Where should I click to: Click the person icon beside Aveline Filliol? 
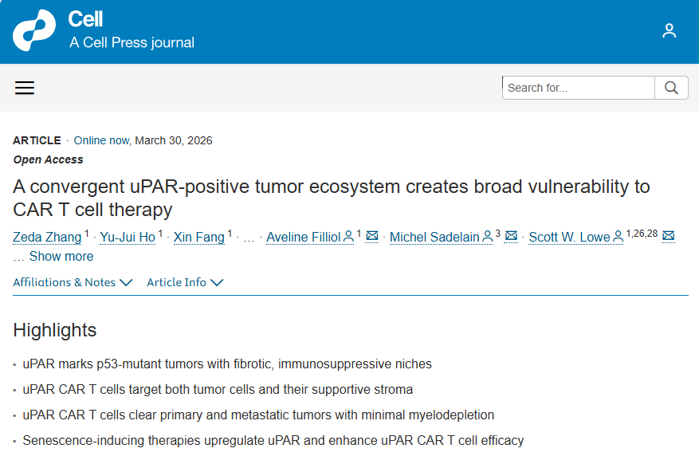pyautogui.click(x=348, y=237)
